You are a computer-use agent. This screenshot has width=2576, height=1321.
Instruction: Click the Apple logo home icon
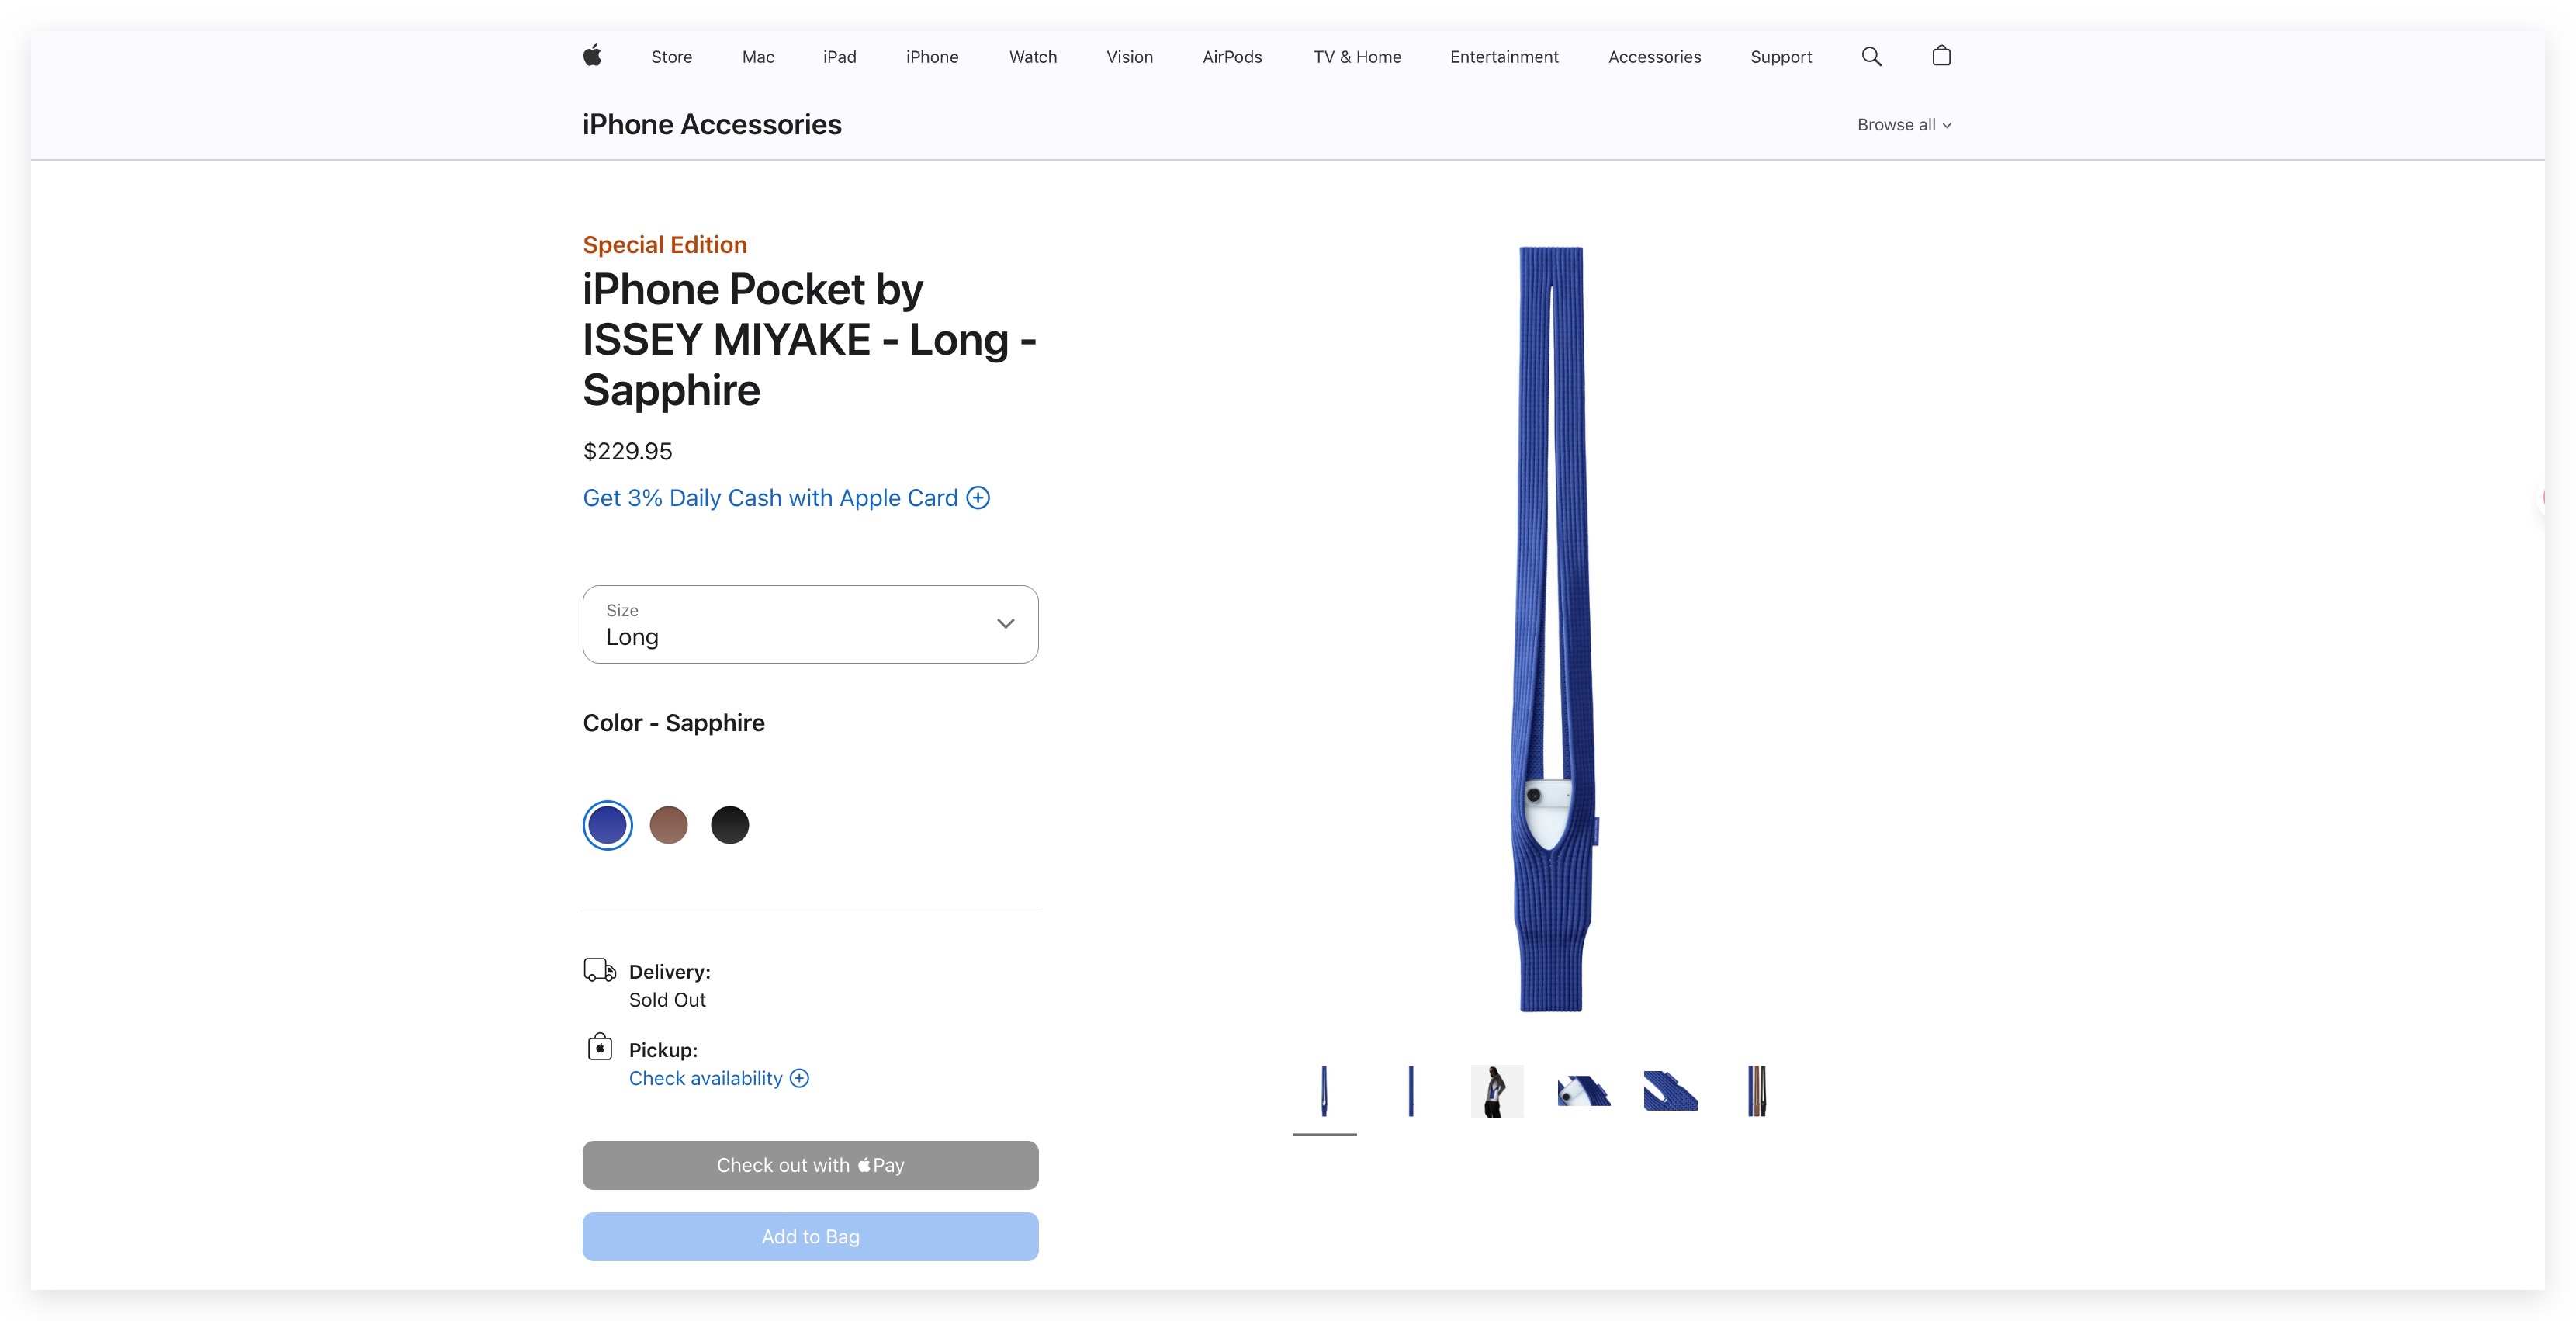[x=592, y=56]
